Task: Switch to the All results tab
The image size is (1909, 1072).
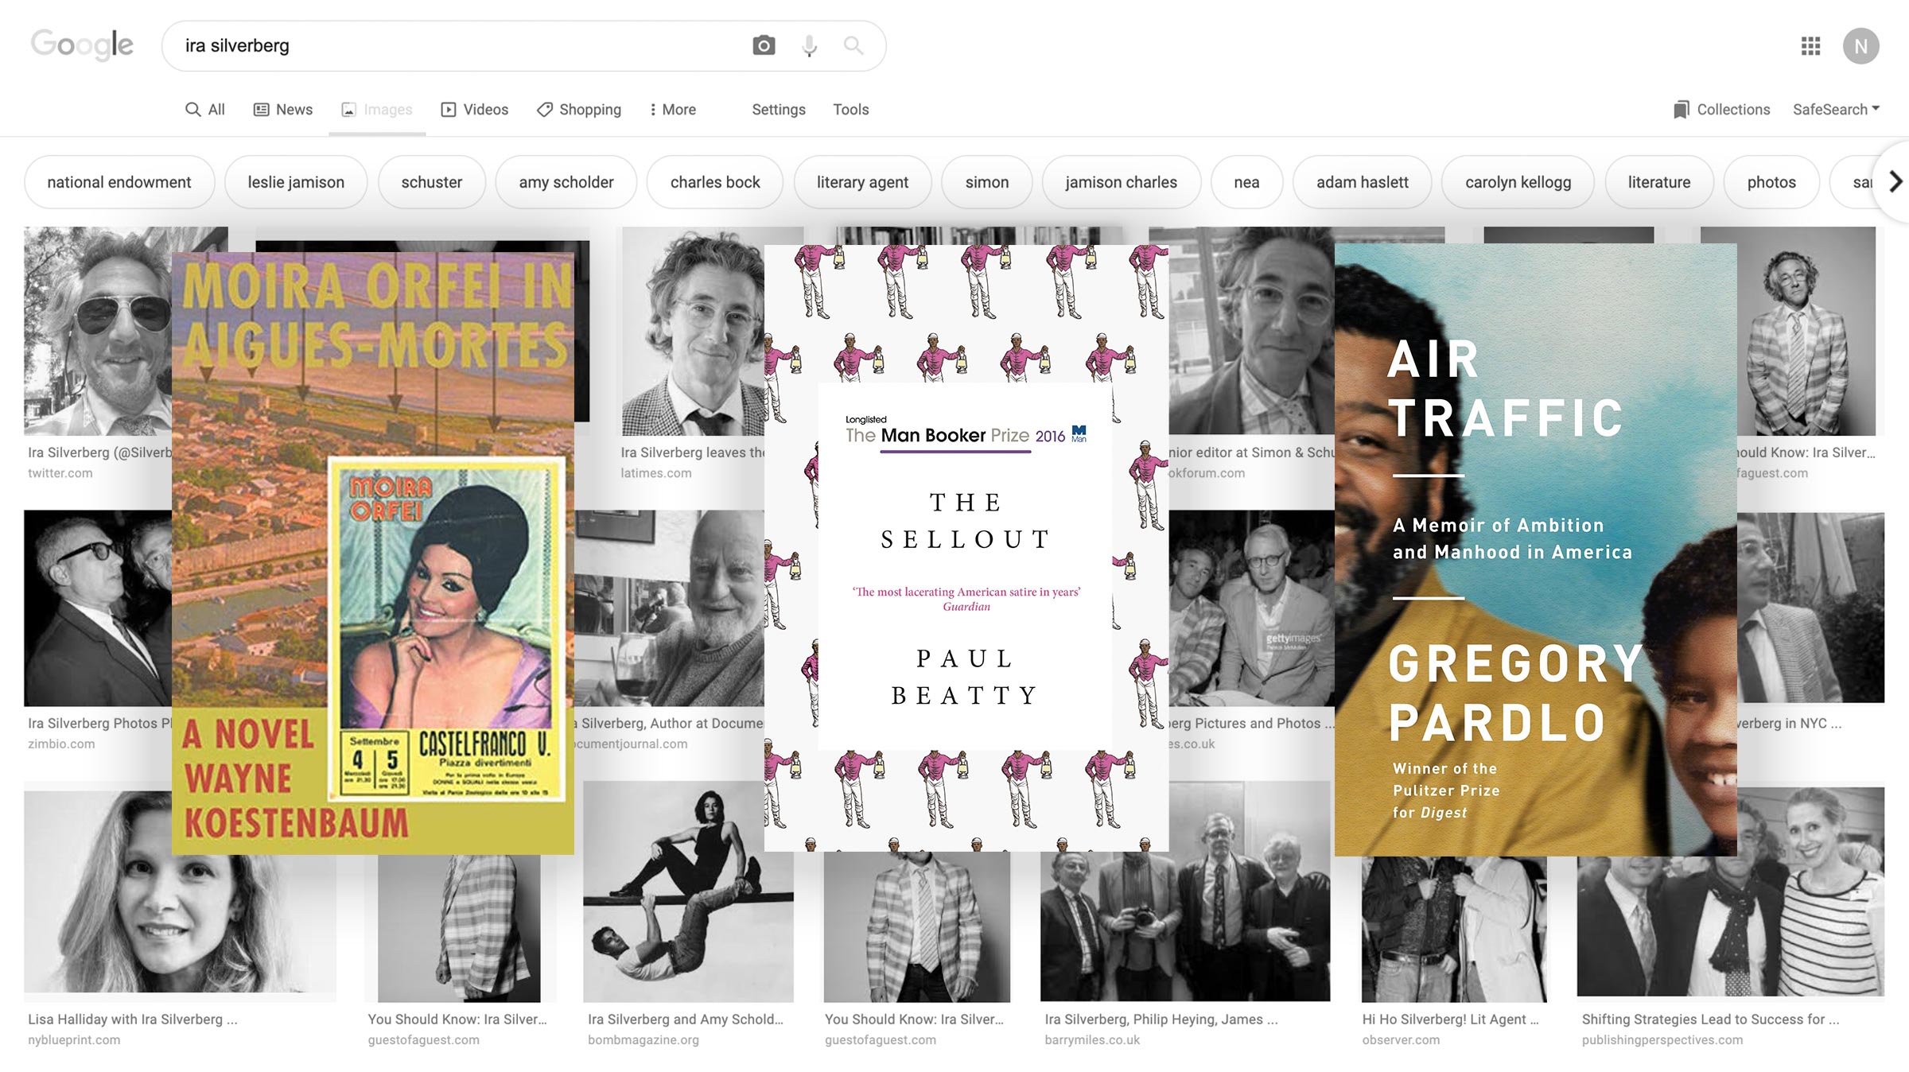Action: (x=205, y=110)
